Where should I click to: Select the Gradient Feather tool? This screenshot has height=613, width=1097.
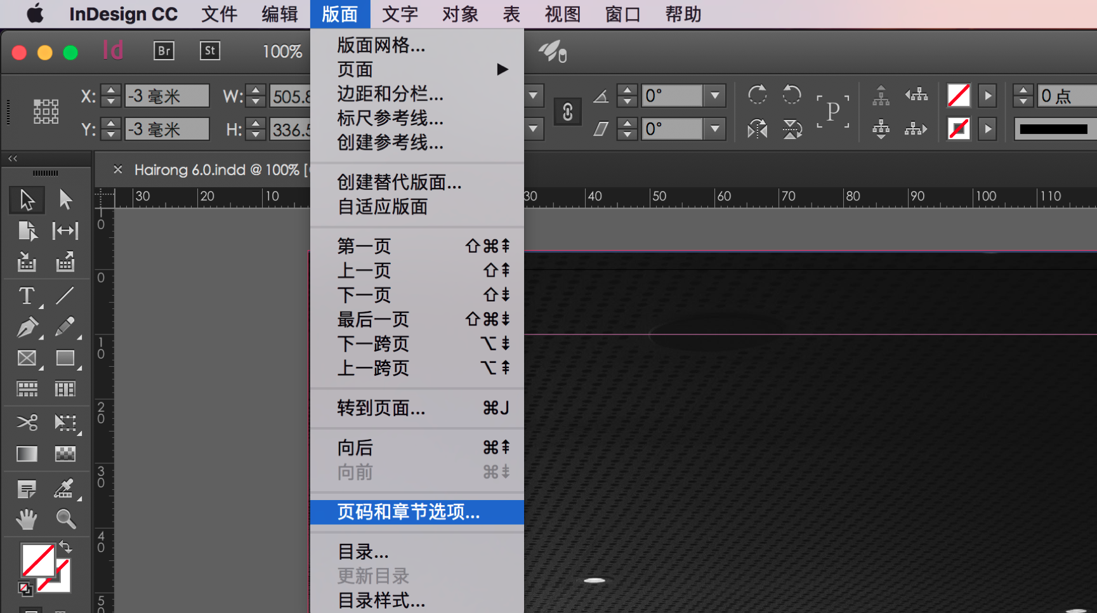click(x=65, y=454)
